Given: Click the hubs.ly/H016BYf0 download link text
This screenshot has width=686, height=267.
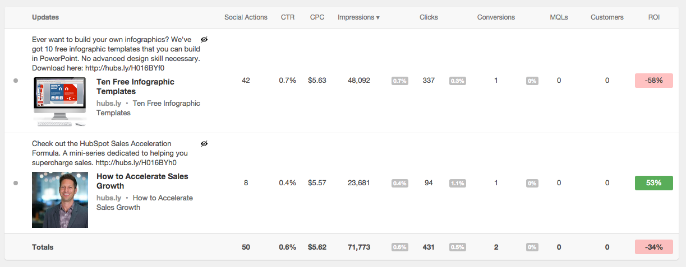Looking at the screenshot, I should pyautogui.click(x=125, y=68).
